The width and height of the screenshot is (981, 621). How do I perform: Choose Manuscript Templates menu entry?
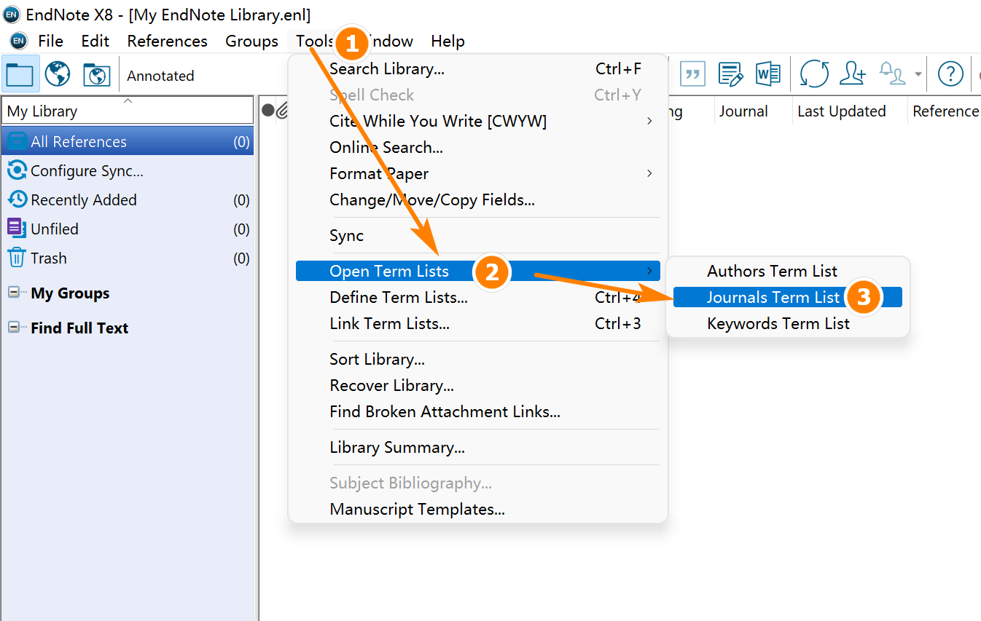(478, 510)
